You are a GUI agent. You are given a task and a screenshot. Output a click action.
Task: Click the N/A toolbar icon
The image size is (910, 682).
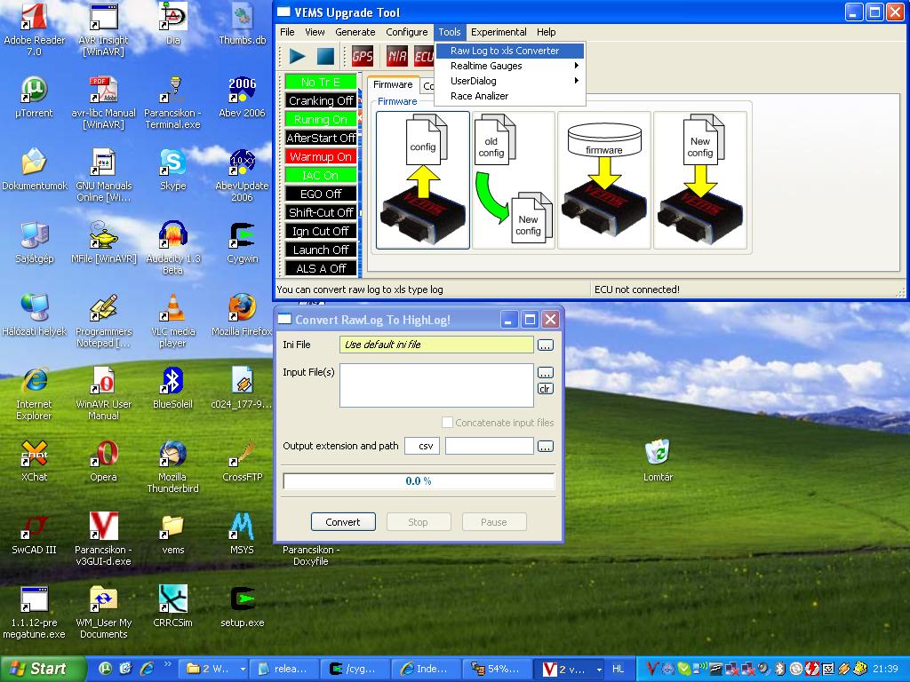(x=397, y=56)
